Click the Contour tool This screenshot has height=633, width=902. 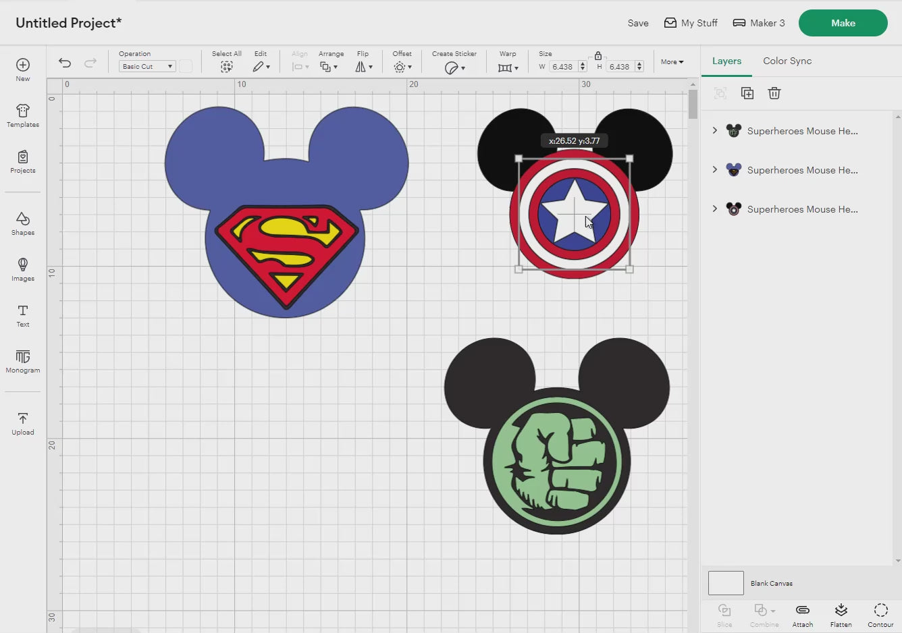pos(881,615)
